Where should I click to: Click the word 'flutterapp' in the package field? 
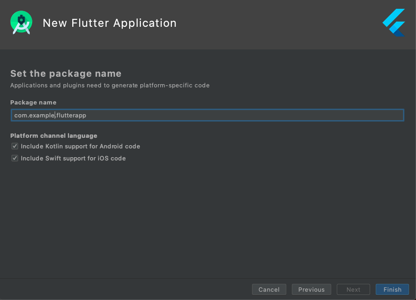tap(71, 116)
